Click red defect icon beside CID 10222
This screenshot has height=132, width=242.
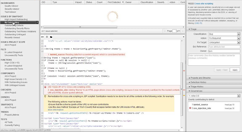coord(46,87)
